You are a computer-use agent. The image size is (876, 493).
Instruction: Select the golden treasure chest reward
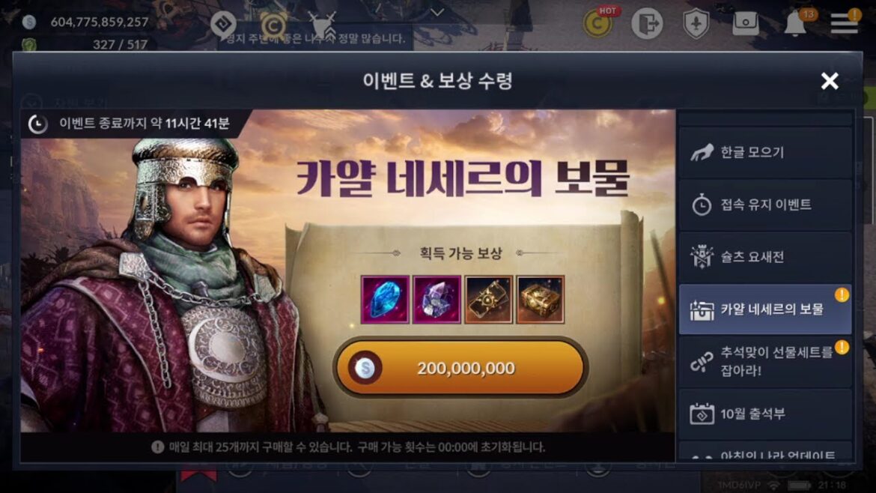(x=541, y=300)
